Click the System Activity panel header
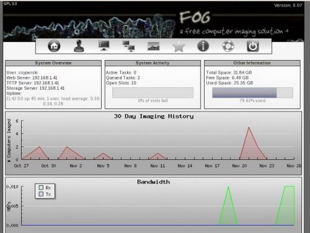This screenshot has height=233, width=310. pyautogui.click(x=153, y=63)
